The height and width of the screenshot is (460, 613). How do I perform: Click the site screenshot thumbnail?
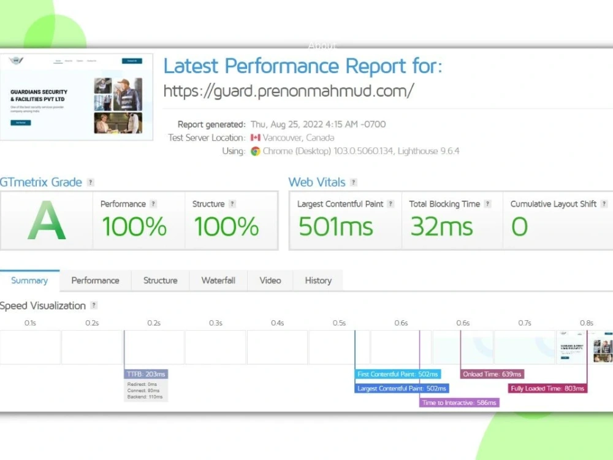point(77,97)
